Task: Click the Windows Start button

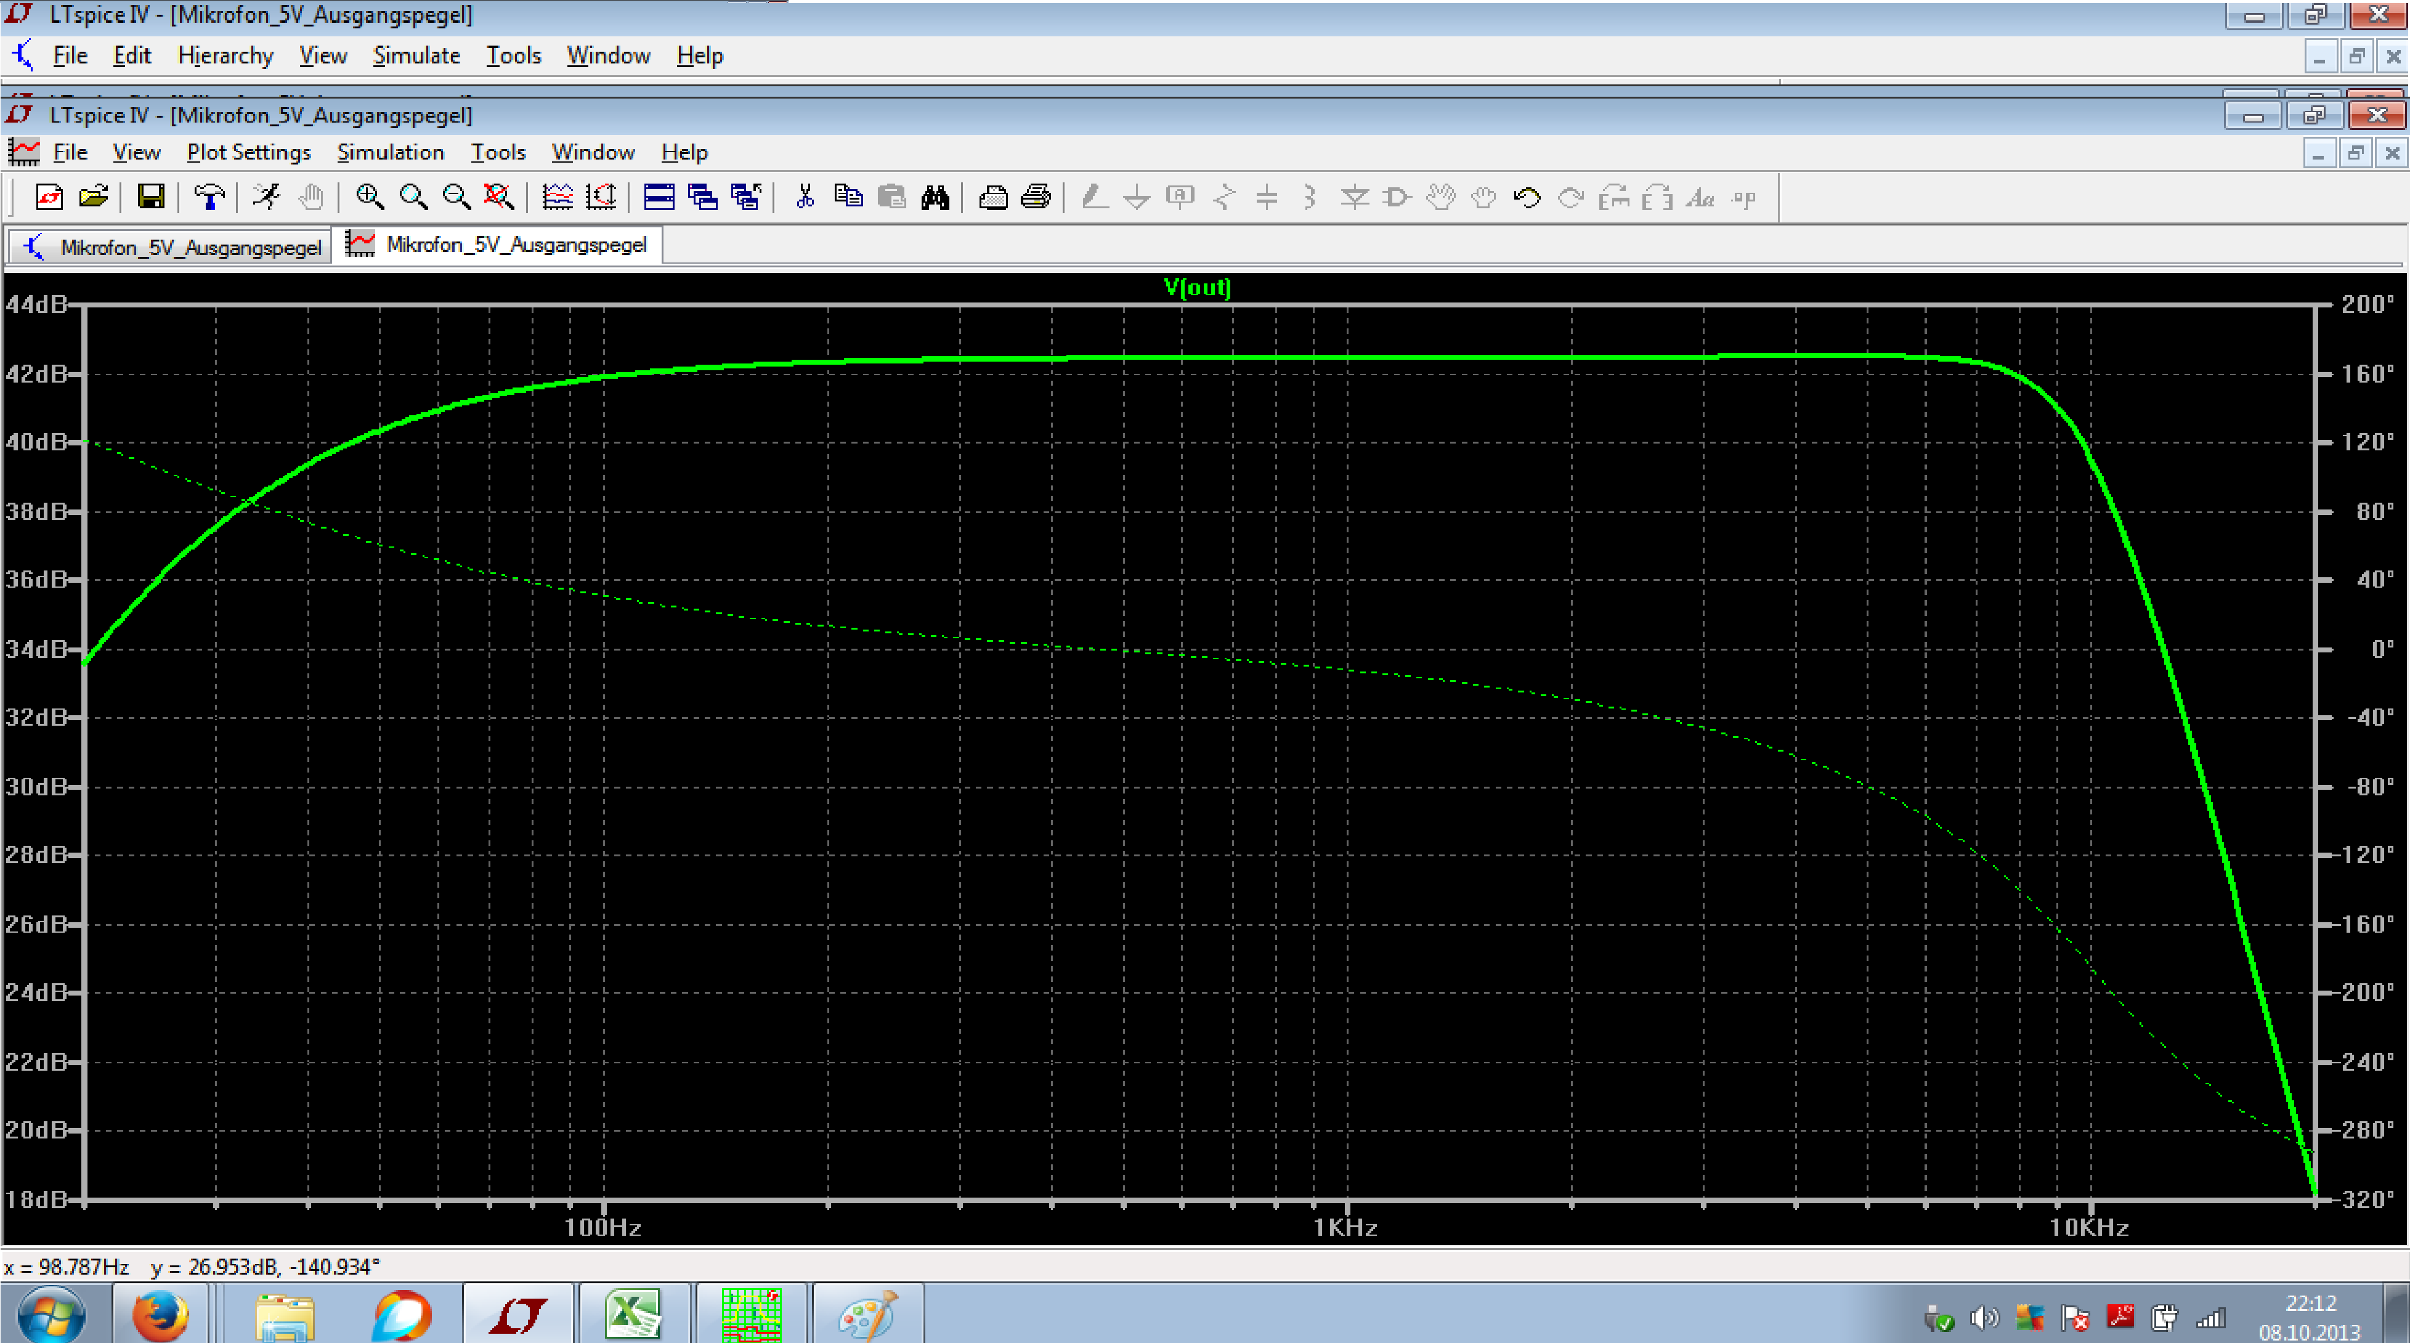Action: pos(52,1315)
